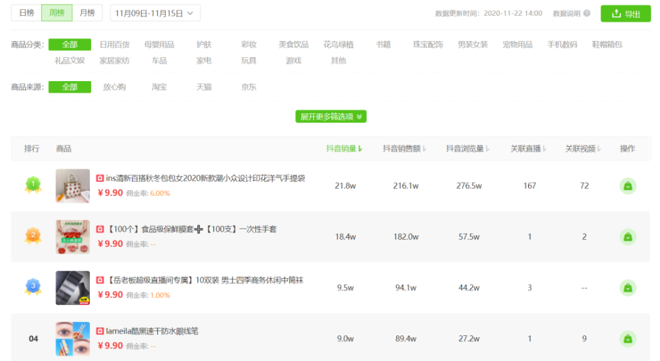Click shopping bag icon for men's socks row

click(x=628, y=288)
